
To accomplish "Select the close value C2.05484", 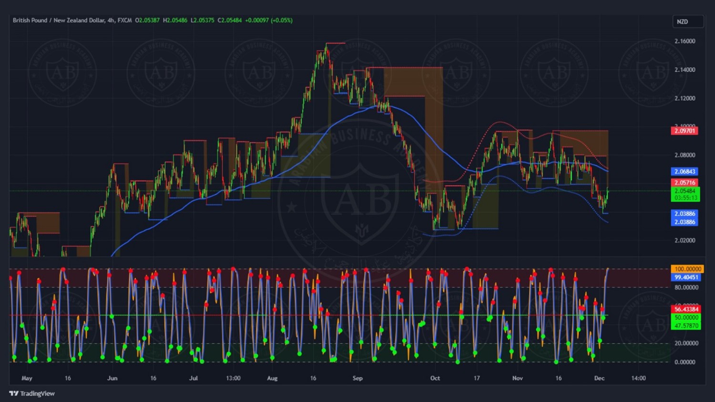I will 230,20.
